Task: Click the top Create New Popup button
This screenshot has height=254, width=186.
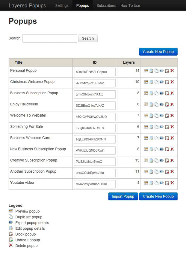Action: [158, 52]
